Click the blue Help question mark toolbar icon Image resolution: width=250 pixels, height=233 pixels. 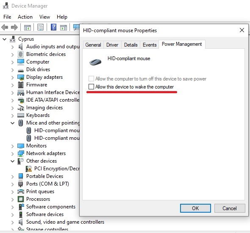(53, 27)
